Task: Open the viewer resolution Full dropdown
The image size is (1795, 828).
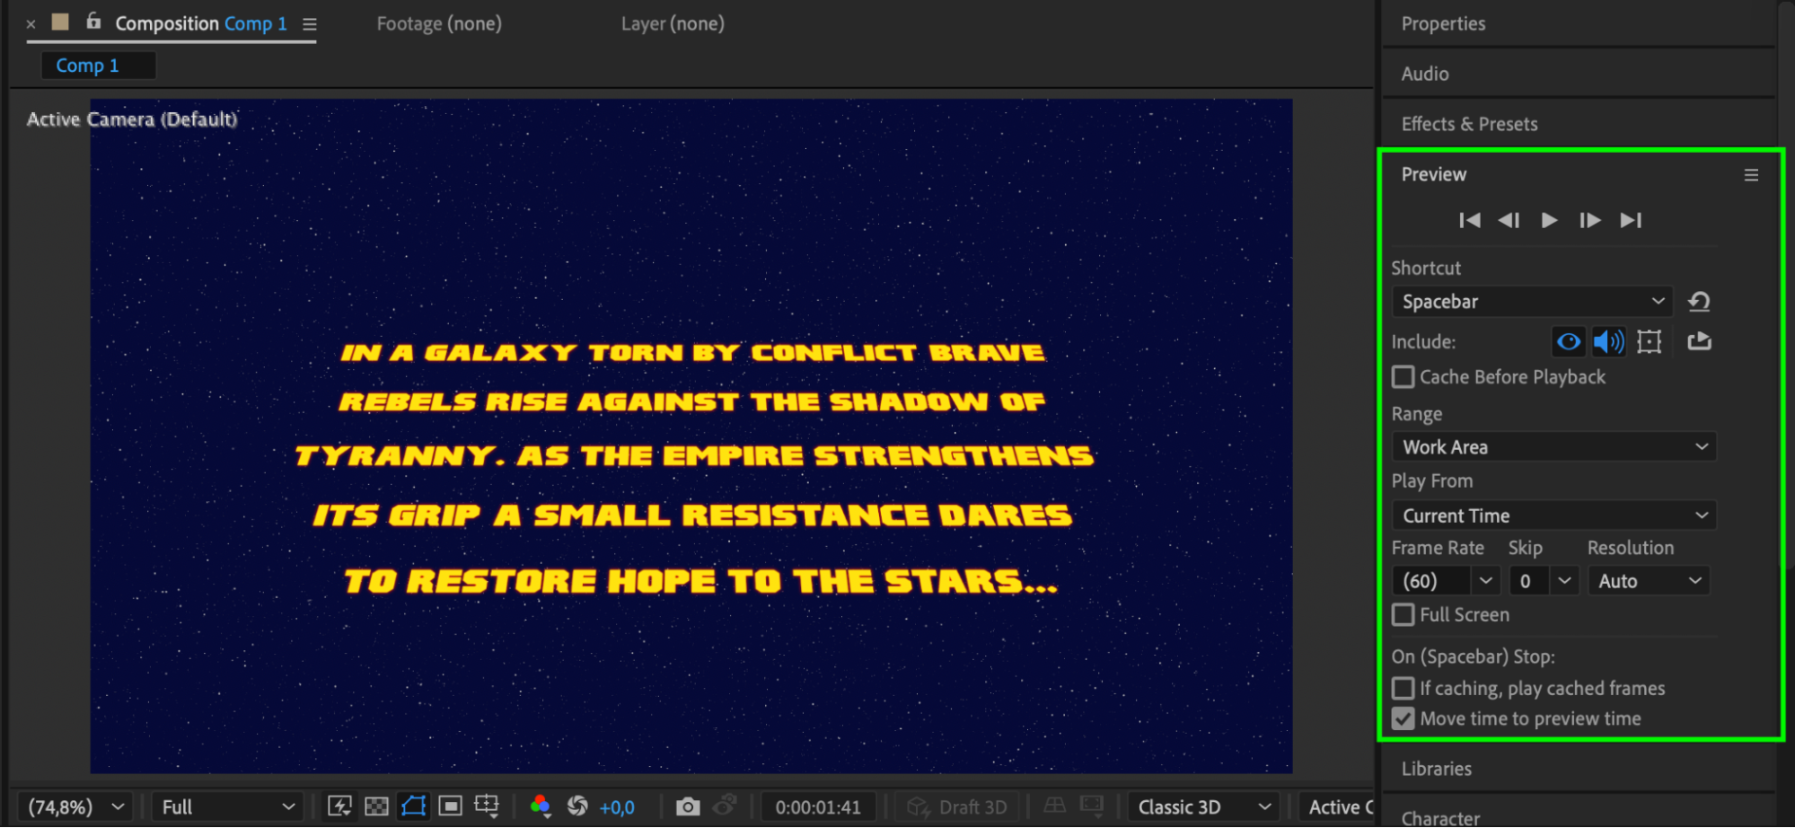Action: tap(227, 807)
